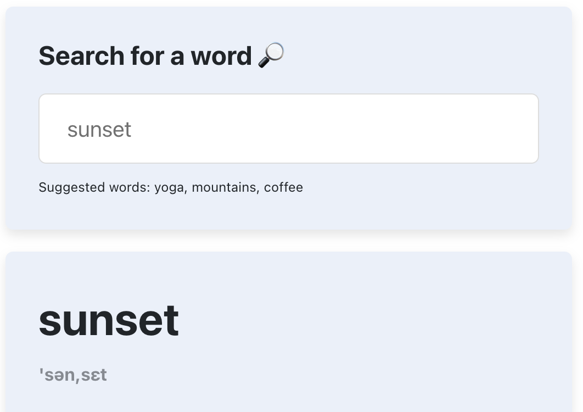Select the search input field
The height and width of the screenshot is (412, 583).
(x=289, y=128)
